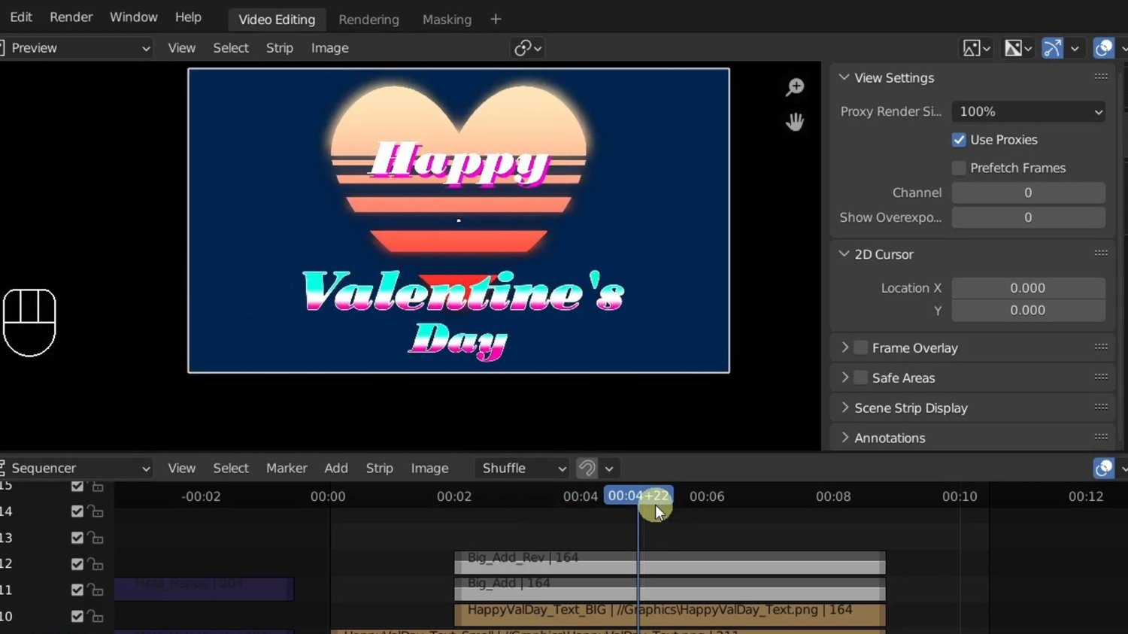This screenshot has width=1128, height=634.
Task: Open the top bar Edit menu
Action: click(x=21, y=17)
